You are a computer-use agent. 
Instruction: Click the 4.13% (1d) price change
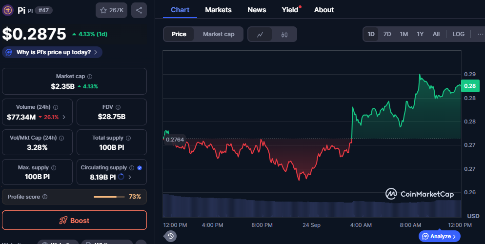pyautogui.click(x=90, y=34)
